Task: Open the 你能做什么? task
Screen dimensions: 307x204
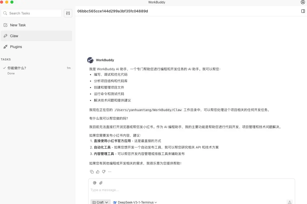Action: click(x=36, y=70)
